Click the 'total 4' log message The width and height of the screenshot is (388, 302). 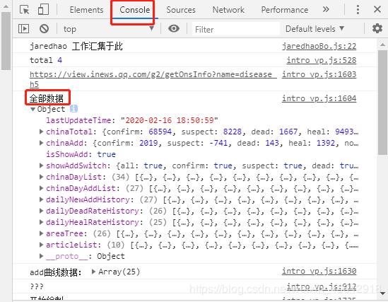46,60
